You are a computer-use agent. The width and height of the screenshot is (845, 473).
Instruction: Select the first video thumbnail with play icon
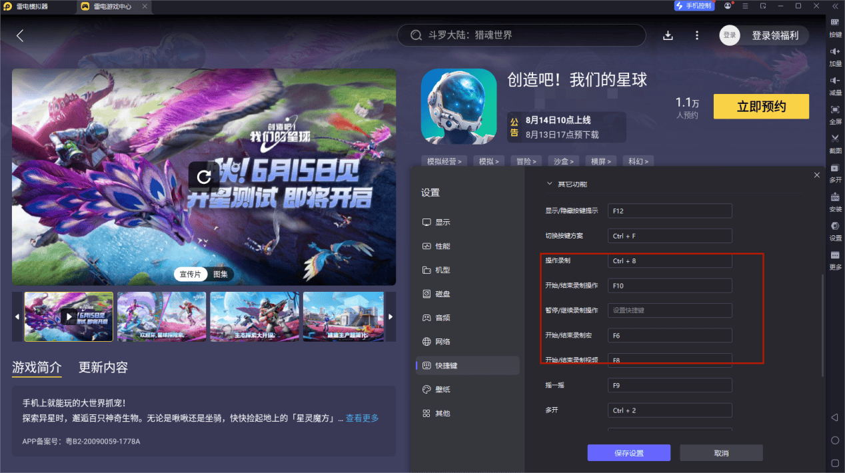(69, 316)
